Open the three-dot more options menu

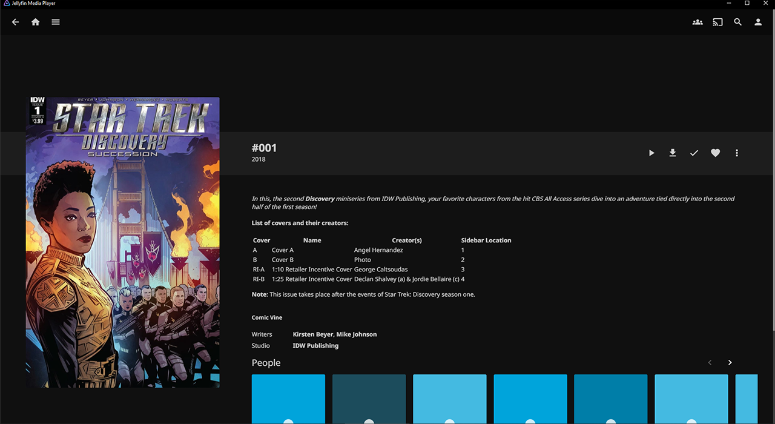pyautogui.click(x=736, y=153)
